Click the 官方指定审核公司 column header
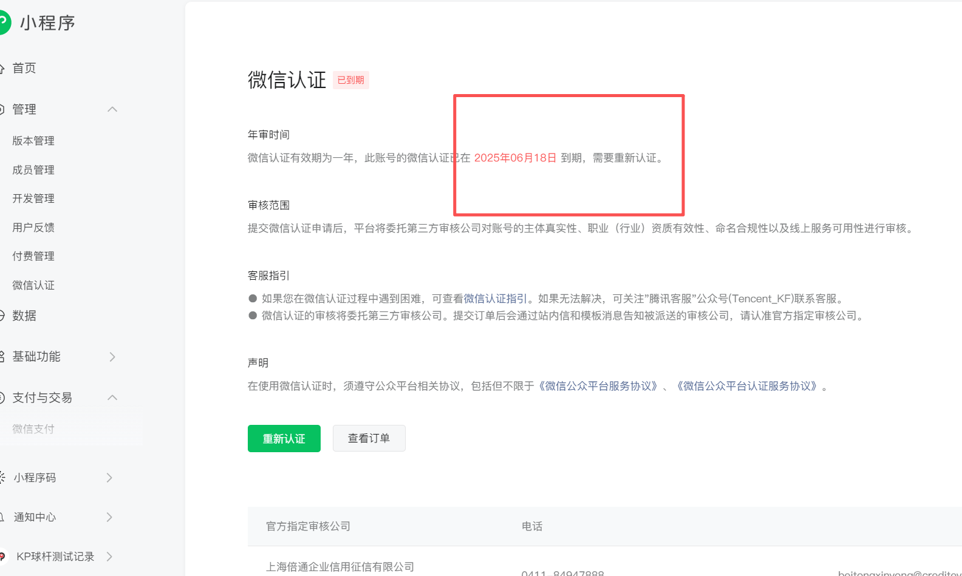This screenshot has width=962, height=576. click(x=309, y=526)
